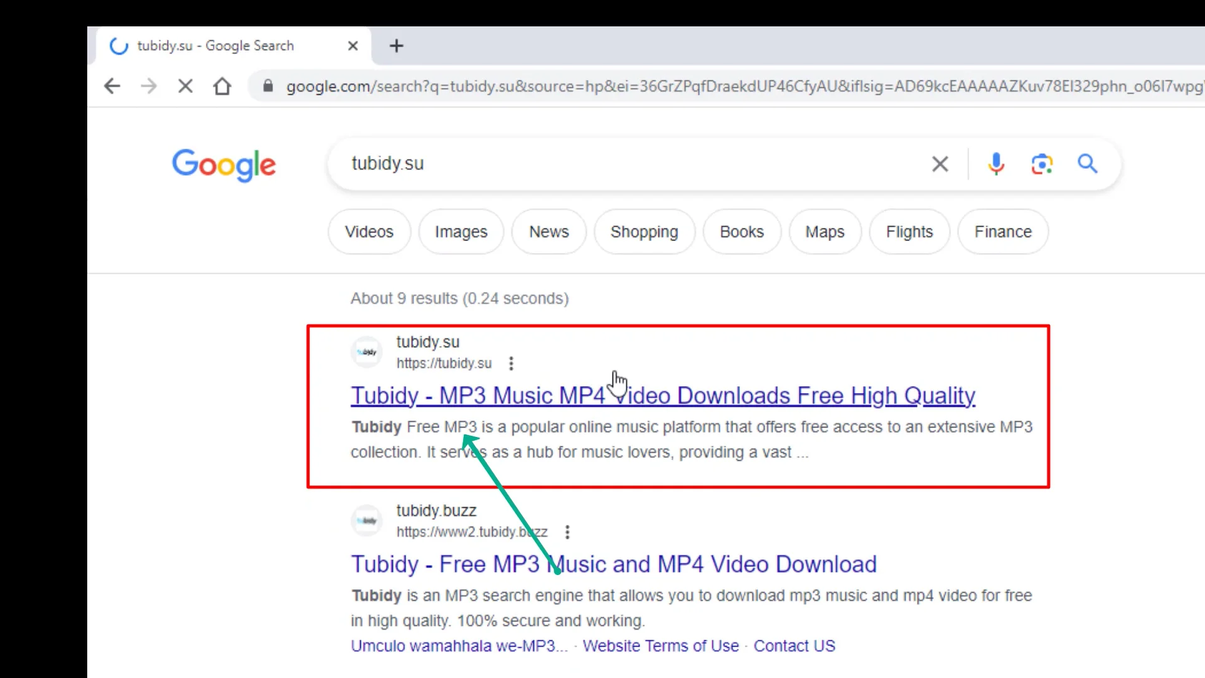
Task: Expand the Books search filter tab
Action: (x=742, y=232)
